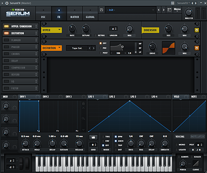This screenshot has width=207, height=173.
Task: Switch to the OSC tab
Action: 43,14
